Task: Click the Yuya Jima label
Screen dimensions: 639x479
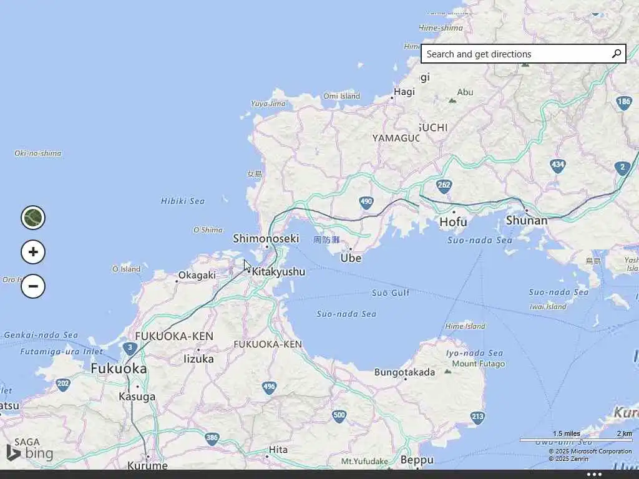Action: pos(268,104)
